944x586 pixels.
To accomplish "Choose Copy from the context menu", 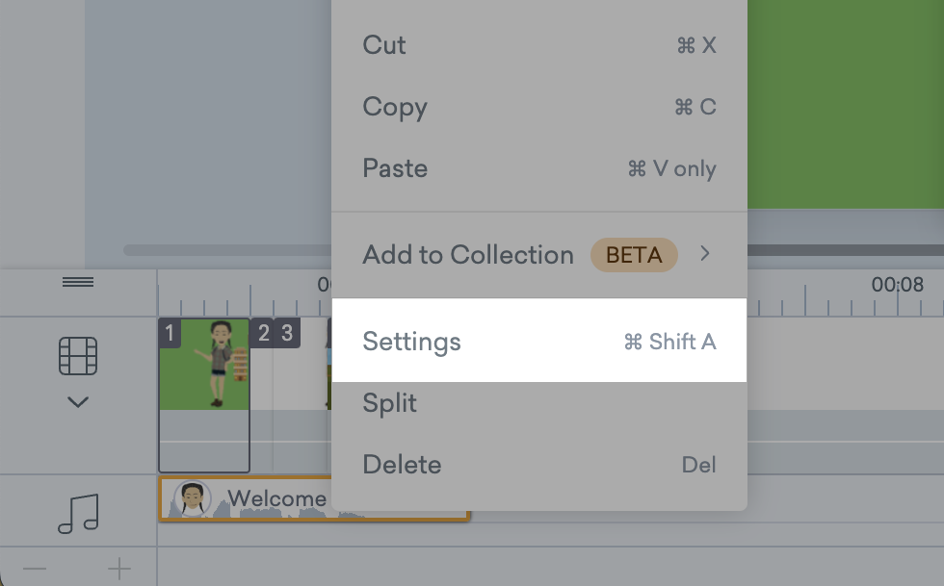I will pos(395,107).
